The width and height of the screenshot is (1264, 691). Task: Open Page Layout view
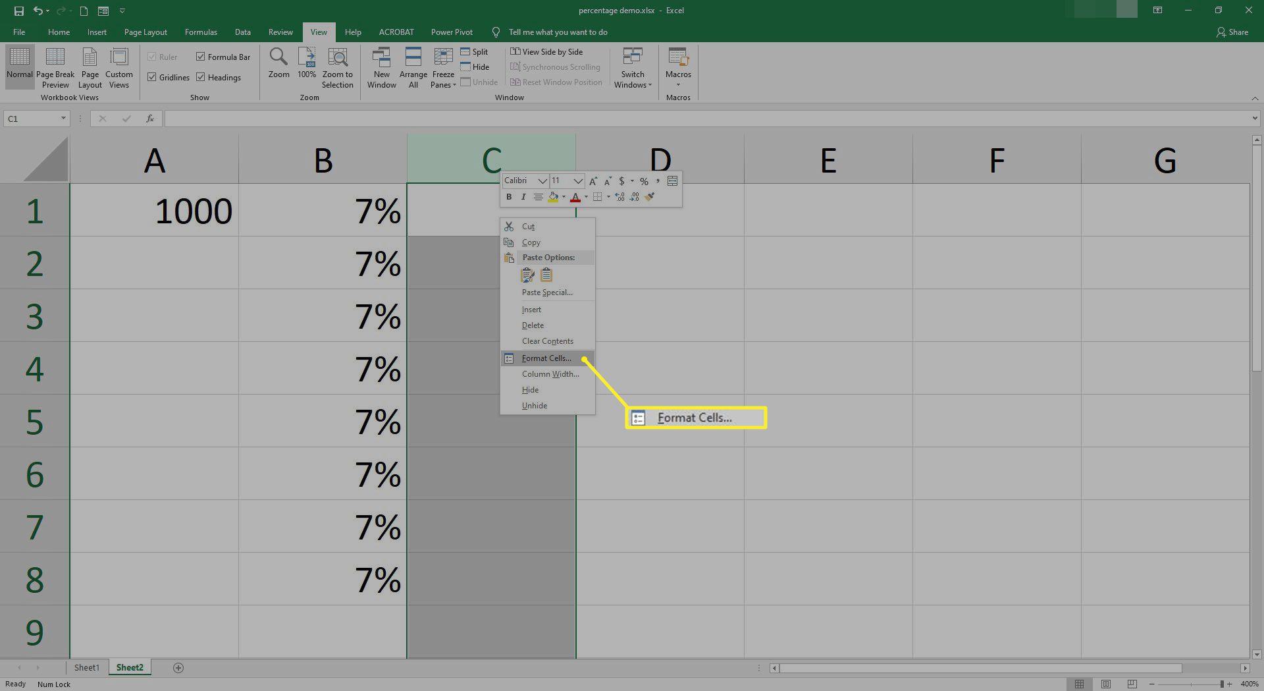pos(90,68)
